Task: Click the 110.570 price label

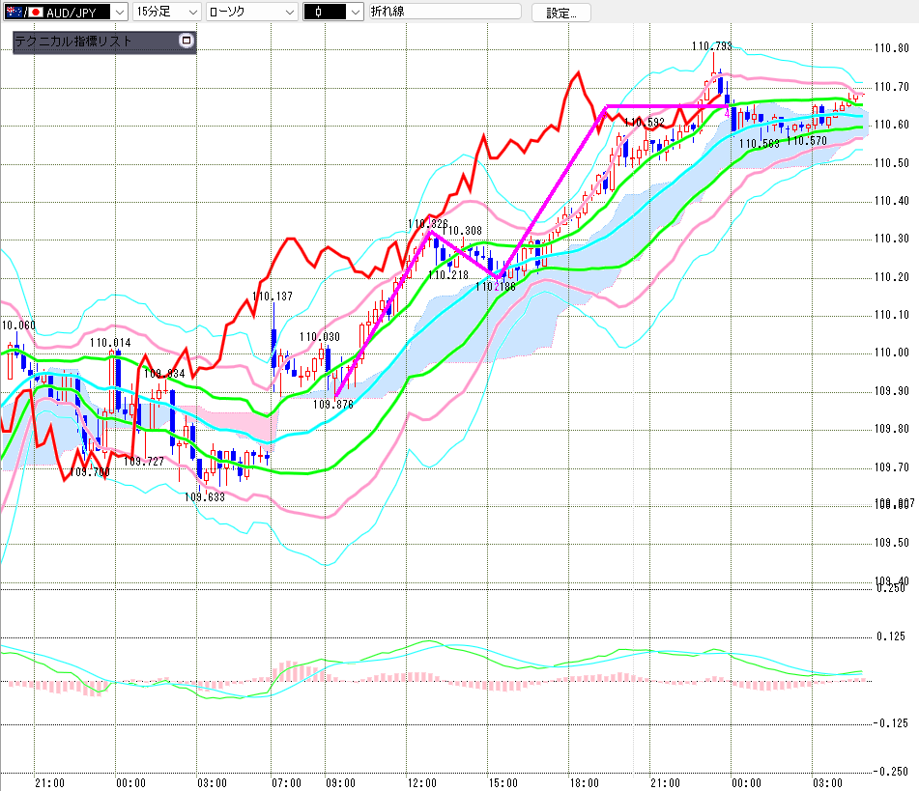Action: [x=807, y=141]
